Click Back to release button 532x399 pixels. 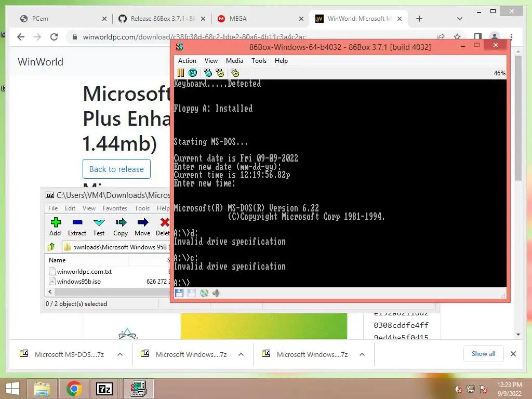tap(116, 169)
